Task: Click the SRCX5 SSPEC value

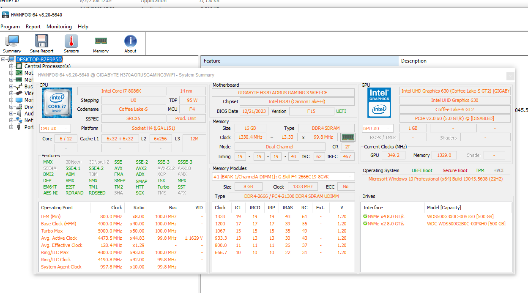Action: pos(133,118)
